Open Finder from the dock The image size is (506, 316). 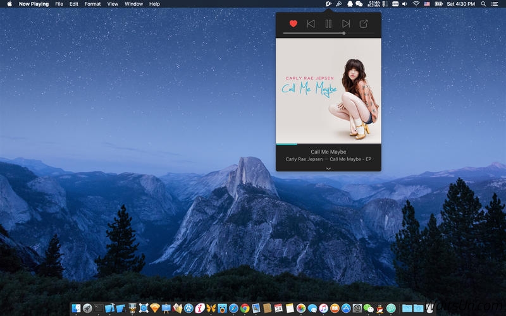click(x=76, y=308)
